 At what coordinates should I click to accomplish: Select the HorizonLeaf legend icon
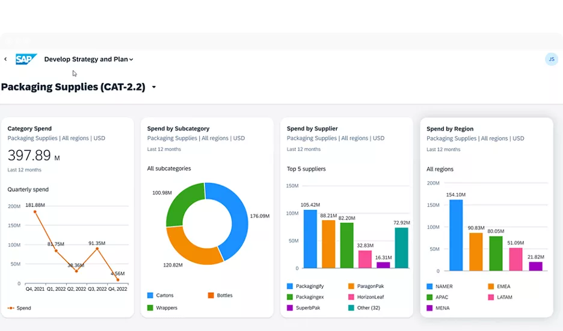tap(351, 297)
